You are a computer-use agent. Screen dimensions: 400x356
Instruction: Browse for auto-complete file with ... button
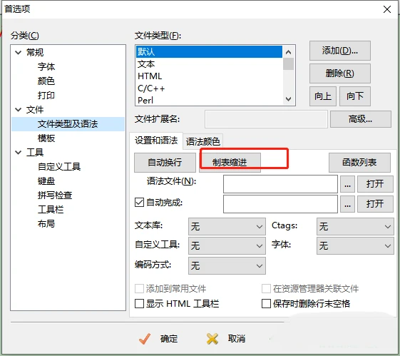(x=347, y=204)
